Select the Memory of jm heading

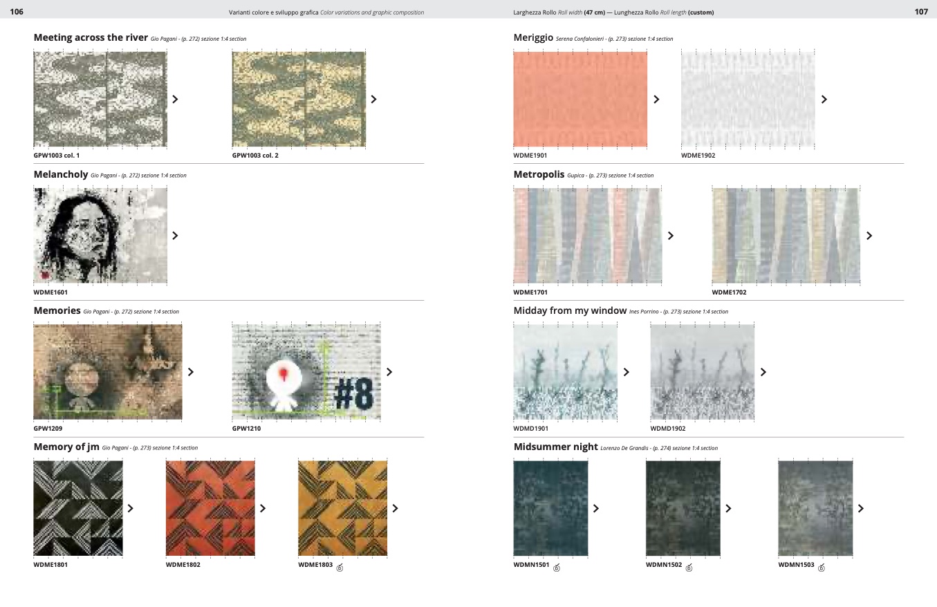click(66, 447)
